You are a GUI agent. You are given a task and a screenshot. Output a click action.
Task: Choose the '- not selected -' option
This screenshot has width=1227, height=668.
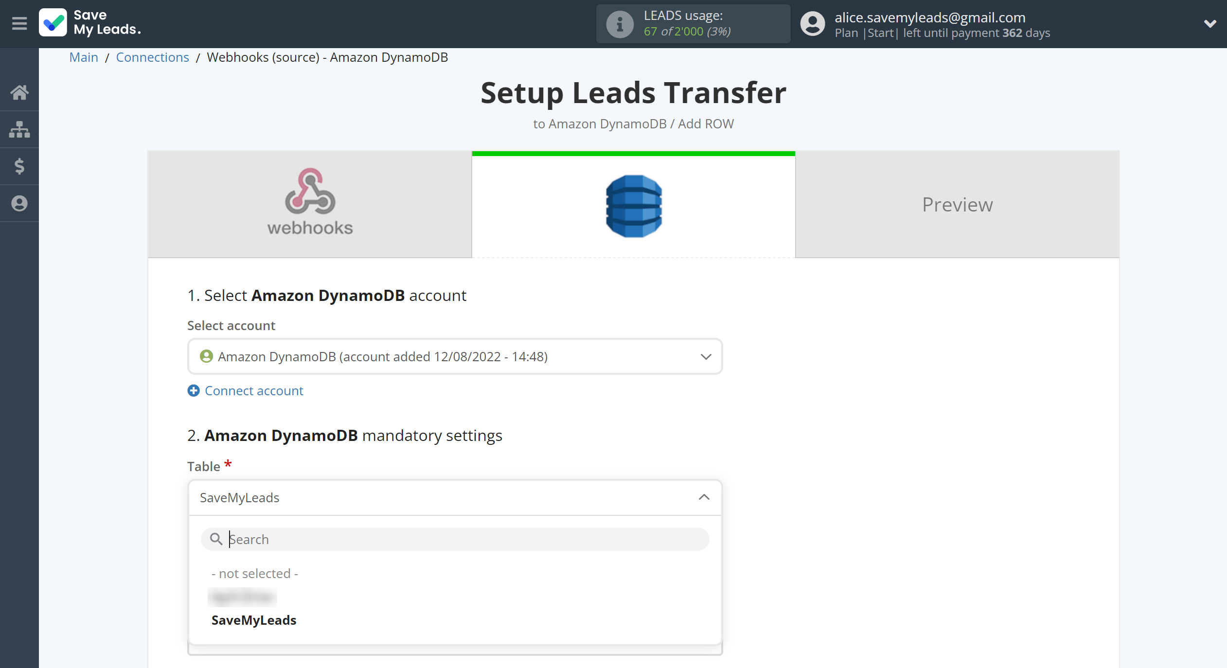coord(255,574)
